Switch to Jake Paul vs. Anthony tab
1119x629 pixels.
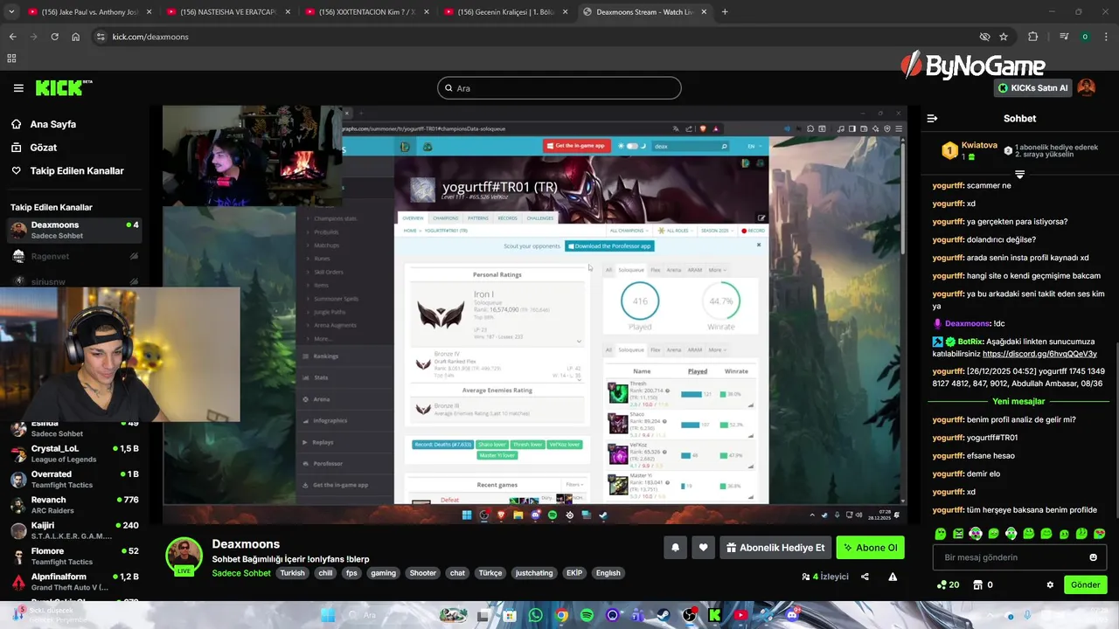tap(89, 11)
